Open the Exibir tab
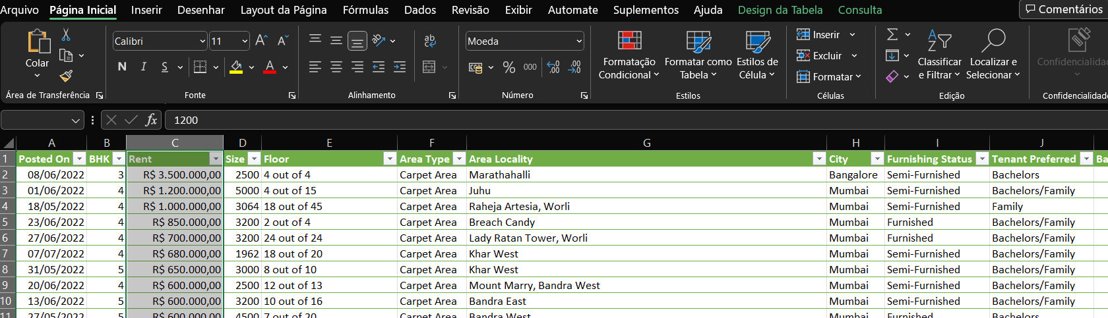The width and height of the screenshot is (1108, 318). (x=518, y=10)
